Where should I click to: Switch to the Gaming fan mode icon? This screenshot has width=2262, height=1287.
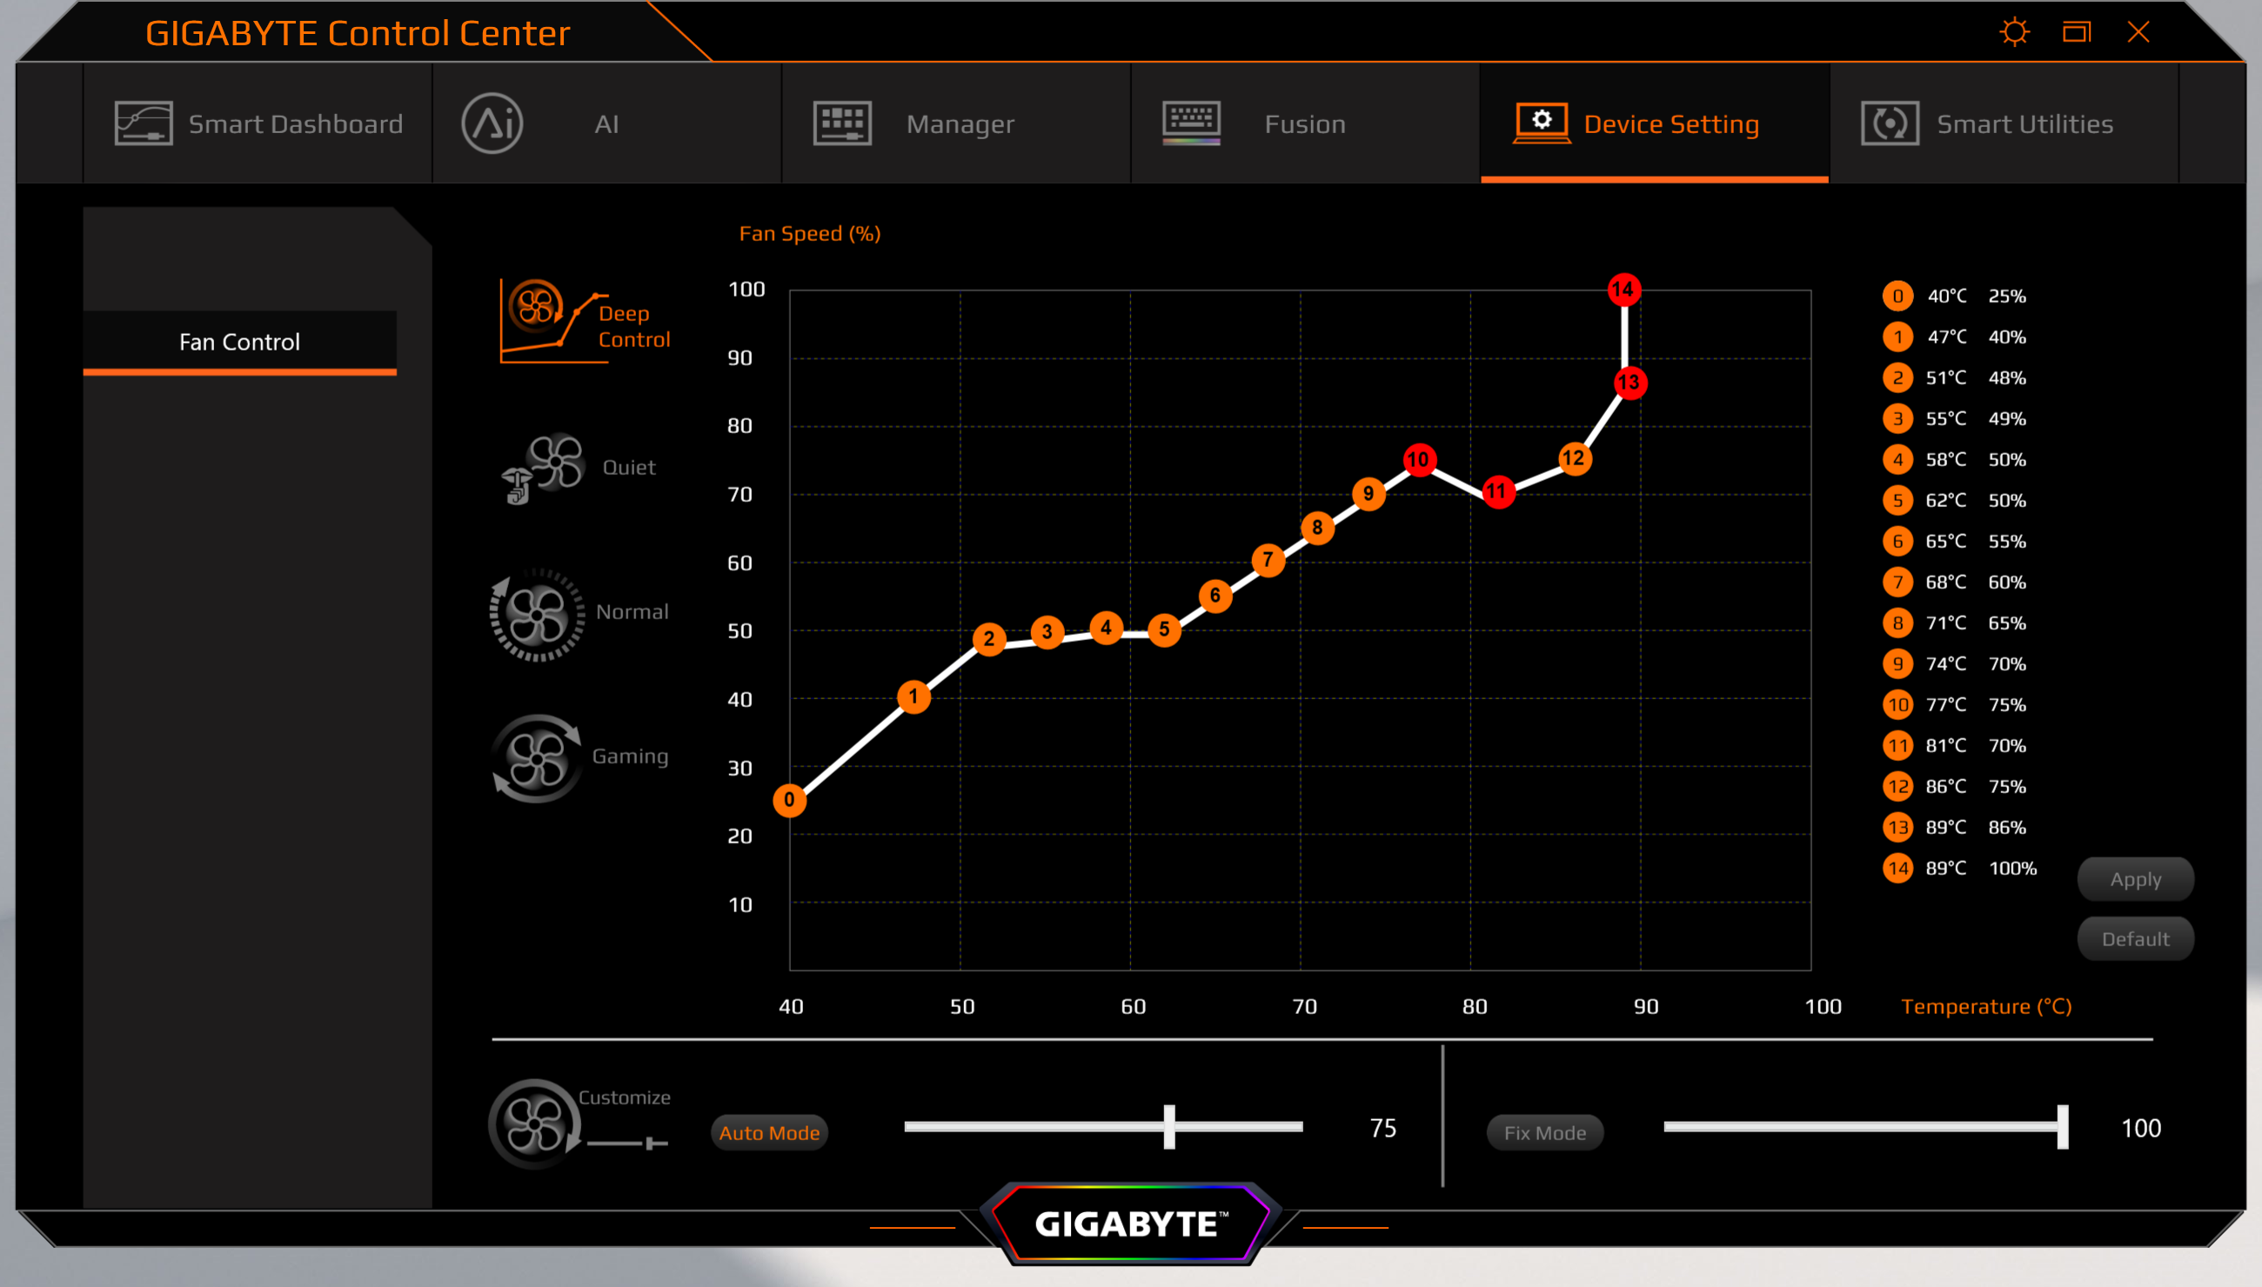pos(537,758)
